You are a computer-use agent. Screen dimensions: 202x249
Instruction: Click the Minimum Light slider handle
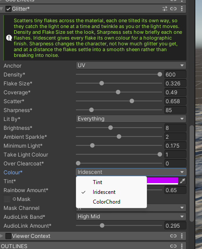click(92, 145)
